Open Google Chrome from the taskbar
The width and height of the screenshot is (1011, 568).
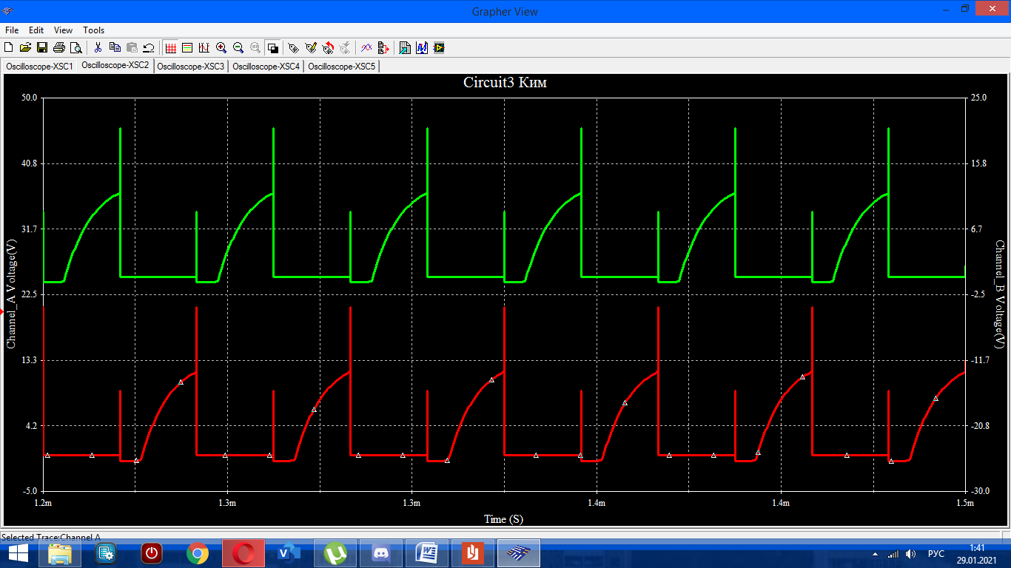tap(197, 553)
